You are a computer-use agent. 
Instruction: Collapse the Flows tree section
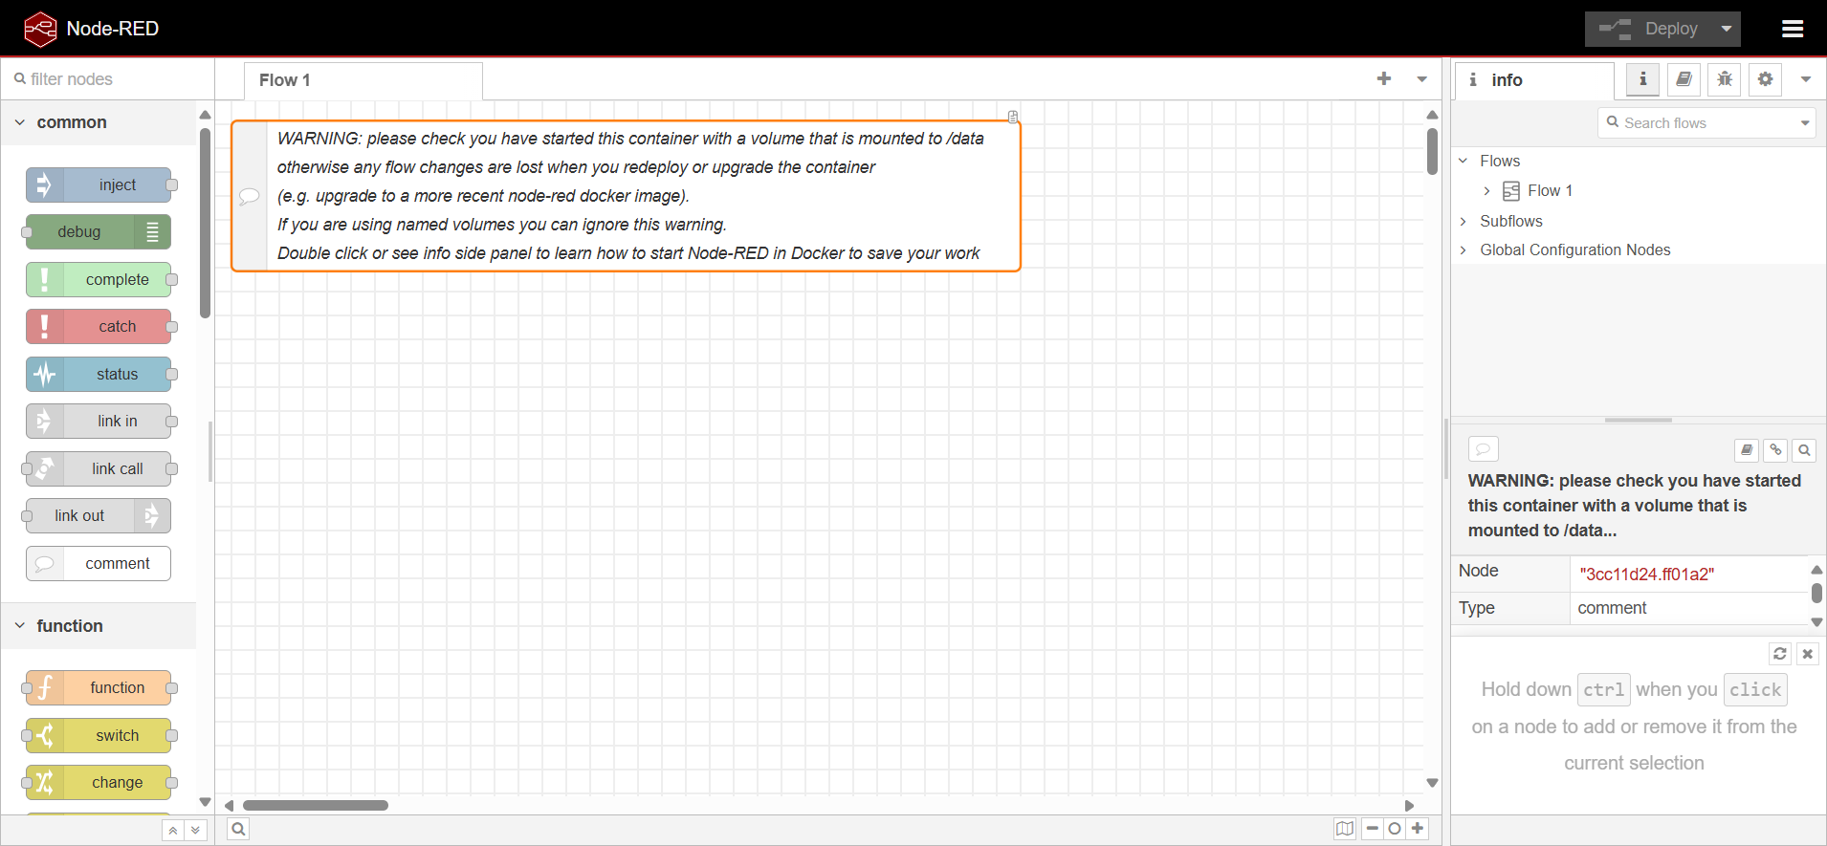click(x=1464, y=161)
